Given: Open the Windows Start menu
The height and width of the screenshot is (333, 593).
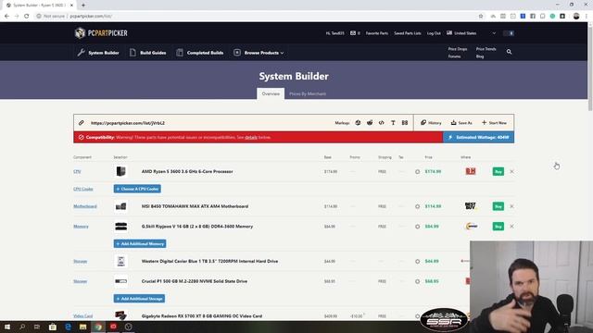Looking at the screenshot, I should (6, 327).
